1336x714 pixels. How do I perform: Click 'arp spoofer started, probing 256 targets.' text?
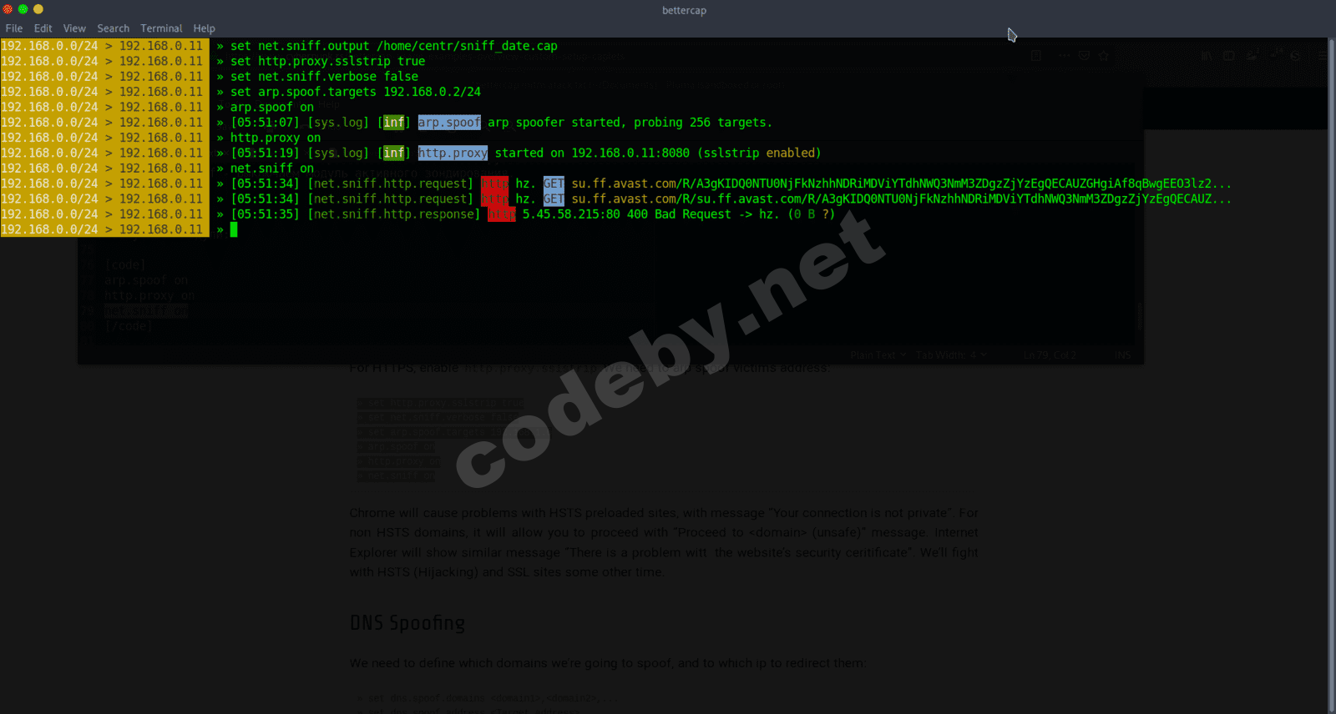[x=630, y=123]
